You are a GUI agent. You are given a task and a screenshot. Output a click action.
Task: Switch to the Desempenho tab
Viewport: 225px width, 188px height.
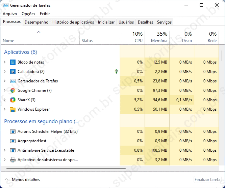click(x=36, y=22)
